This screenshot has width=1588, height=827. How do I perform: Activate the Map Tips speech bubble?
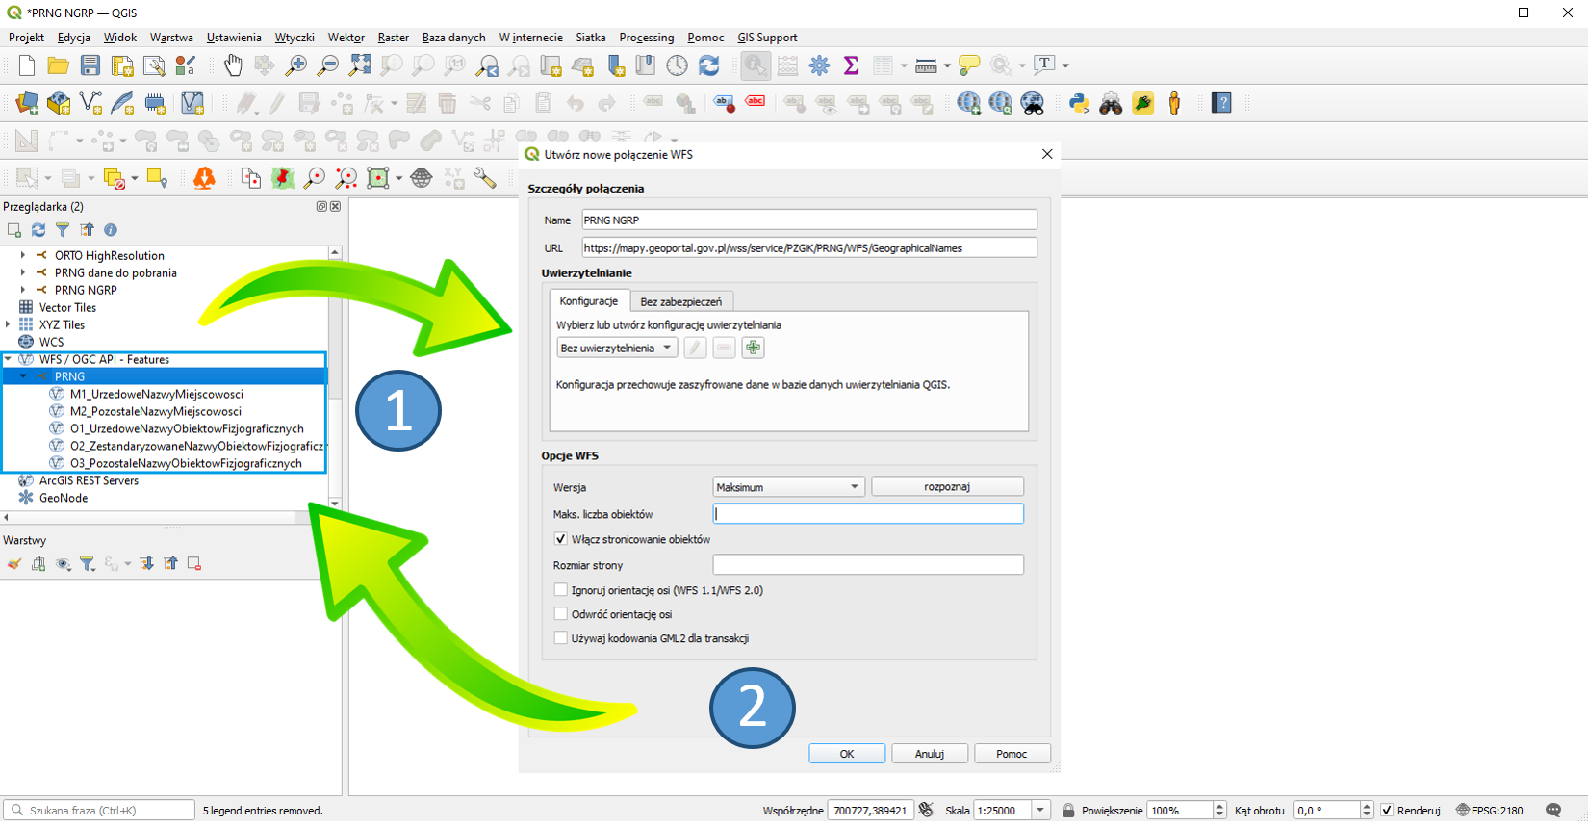click(x=969, y=65)
